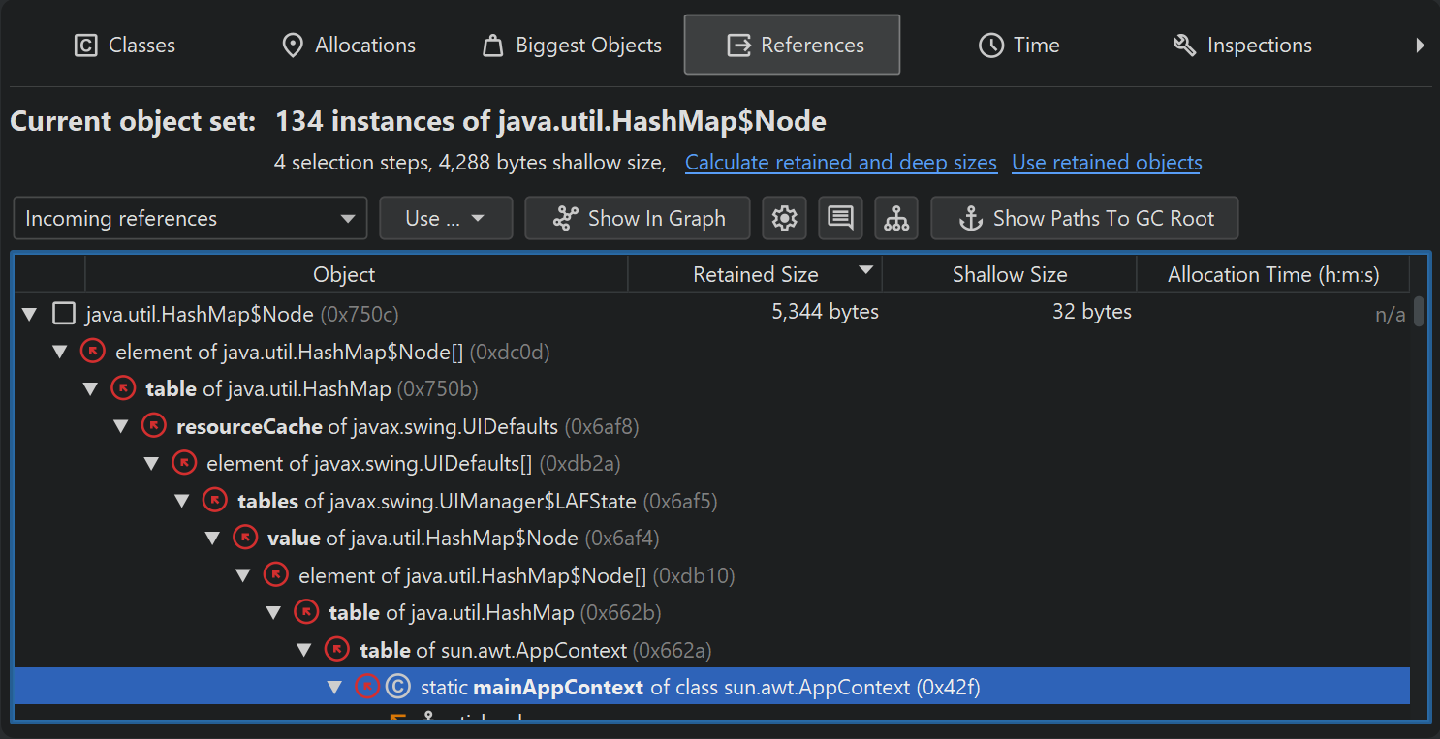Click the comment bubble icon button

point(840,219)
